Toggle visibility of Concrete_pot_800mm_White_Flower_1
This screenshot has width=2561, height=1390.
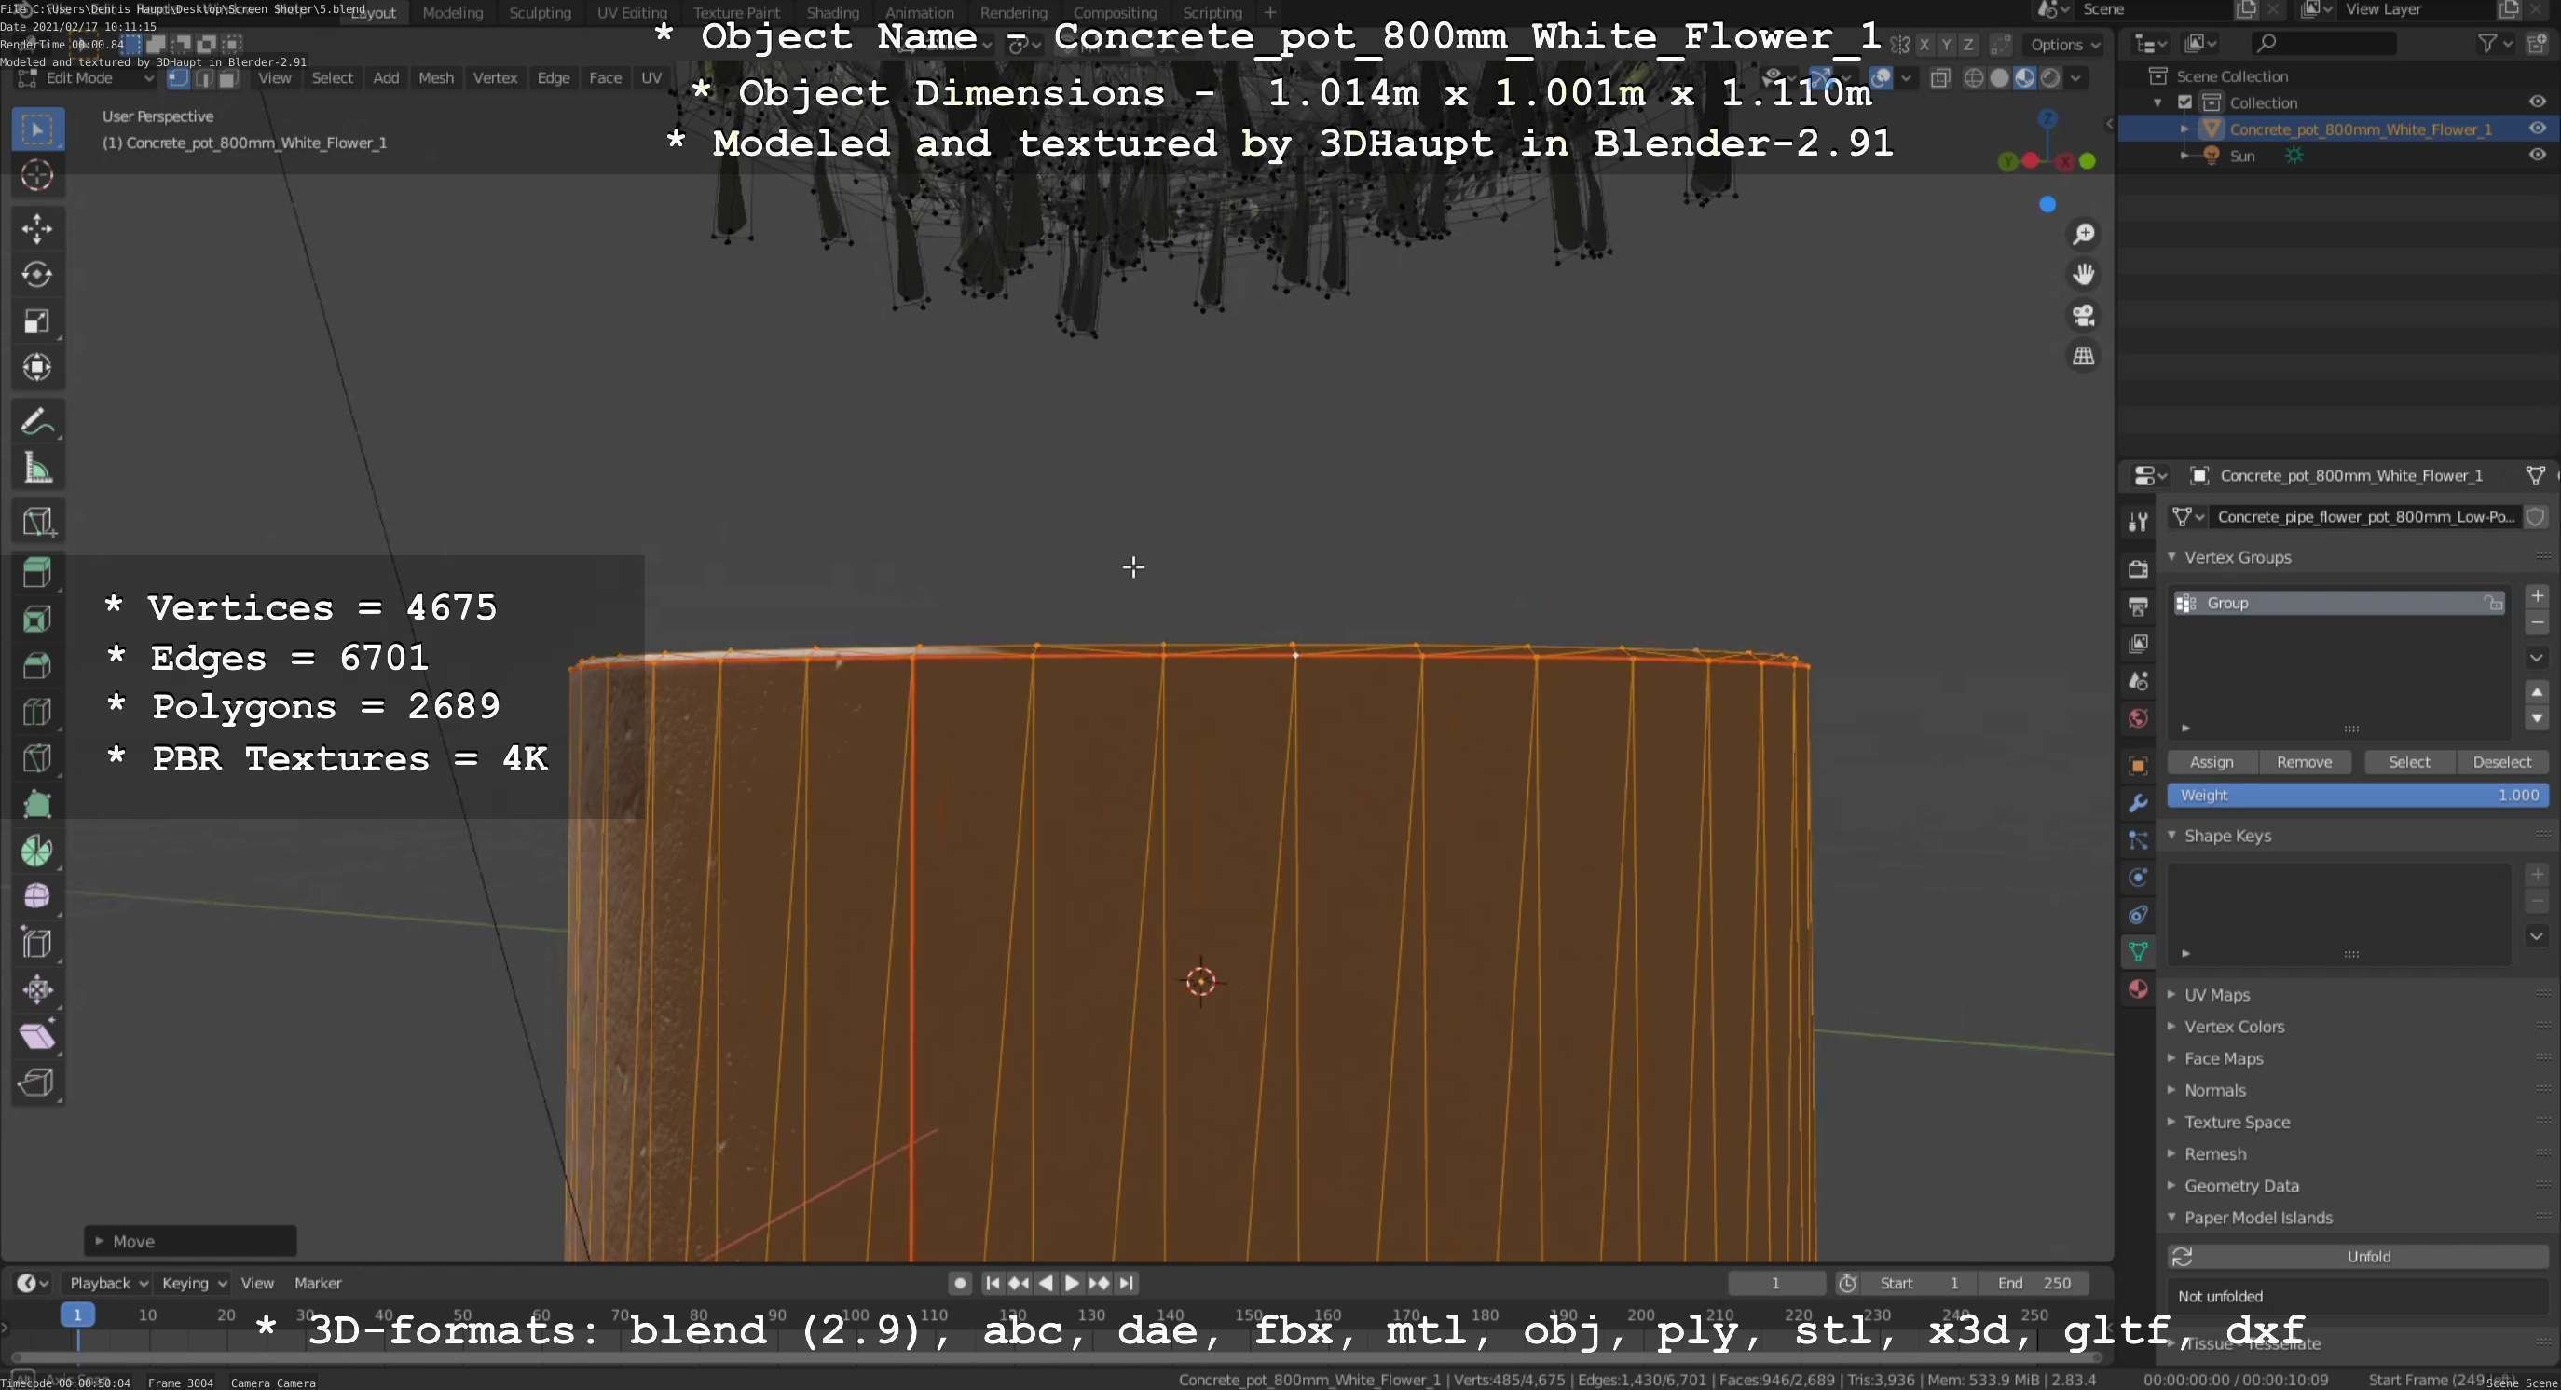point(2537,129)
